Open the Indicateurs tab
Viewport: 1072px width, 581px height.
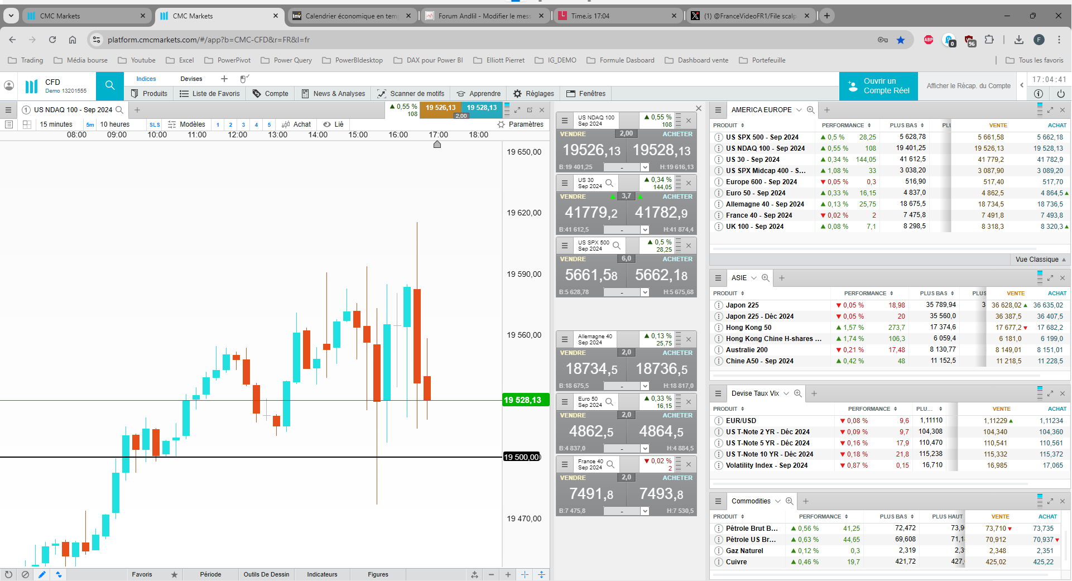tap(322, 574)
